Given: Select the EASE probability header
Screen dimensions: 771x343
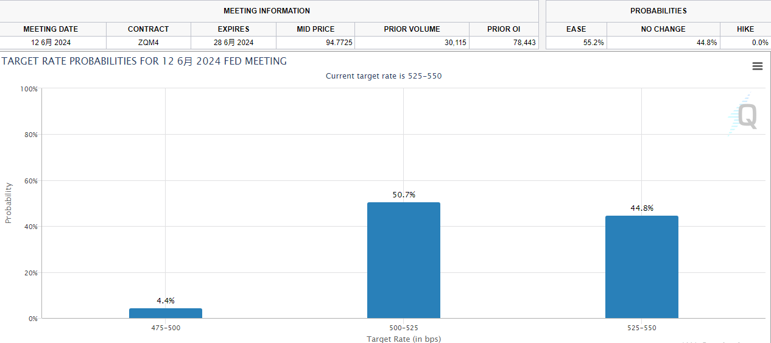Looking at the screenshot, I should [576, 29].
